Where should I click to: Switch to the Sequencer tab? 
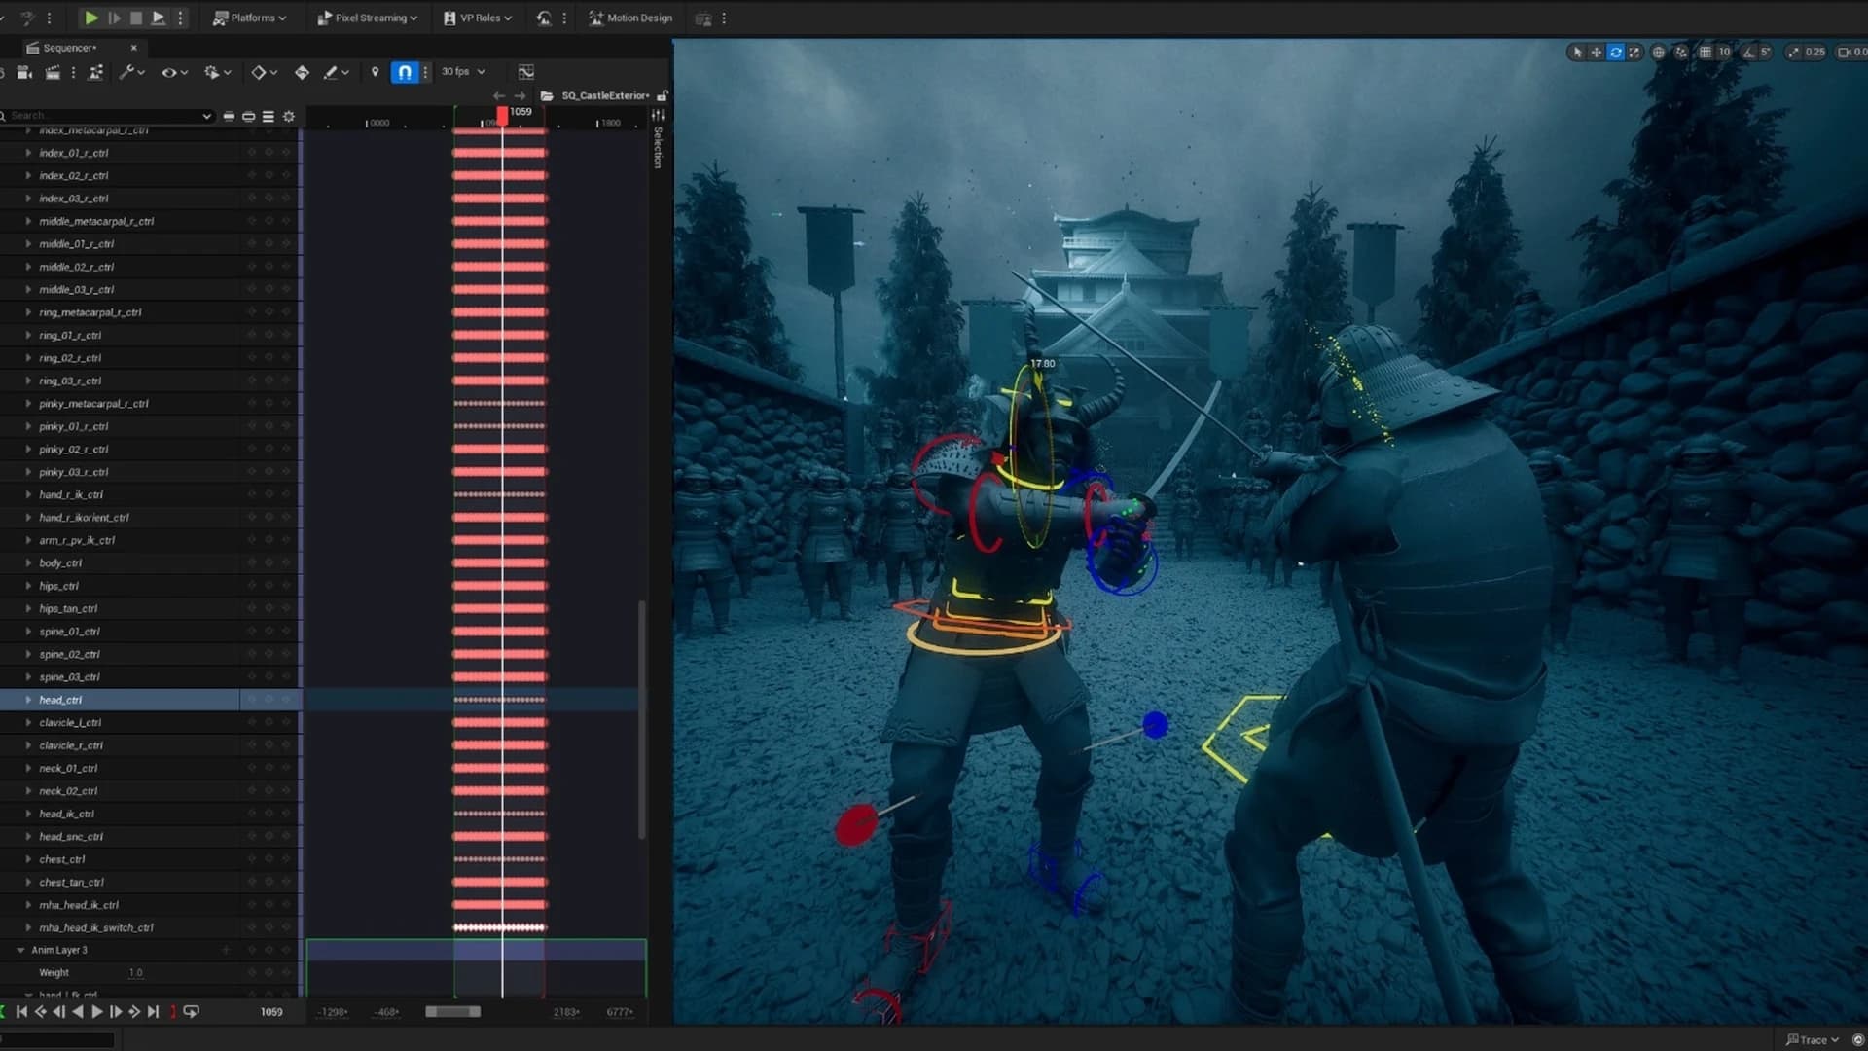(70, 47)
